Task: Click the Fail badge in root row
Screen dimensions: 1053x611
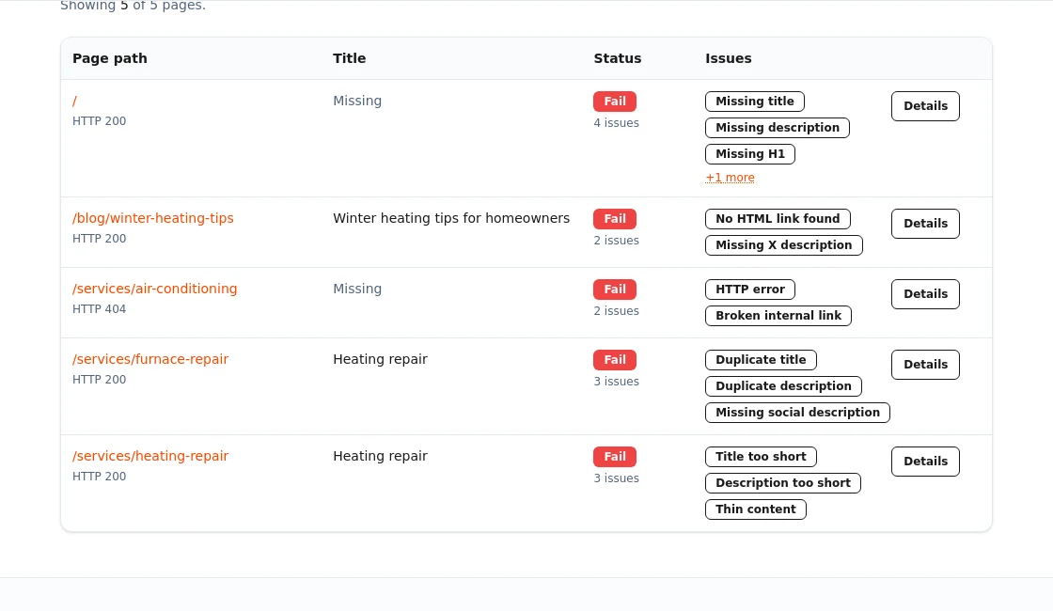Action: [x=615, y=102]
